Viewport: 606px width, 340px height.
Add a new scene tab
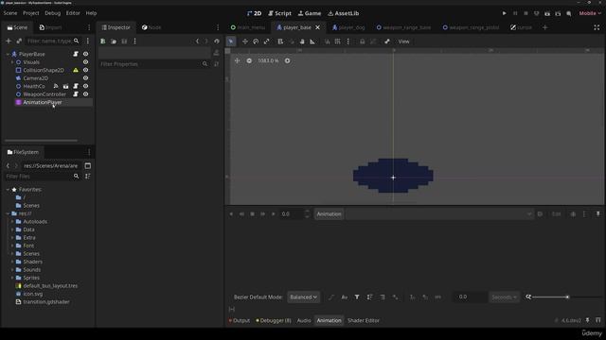coord(545,27)
